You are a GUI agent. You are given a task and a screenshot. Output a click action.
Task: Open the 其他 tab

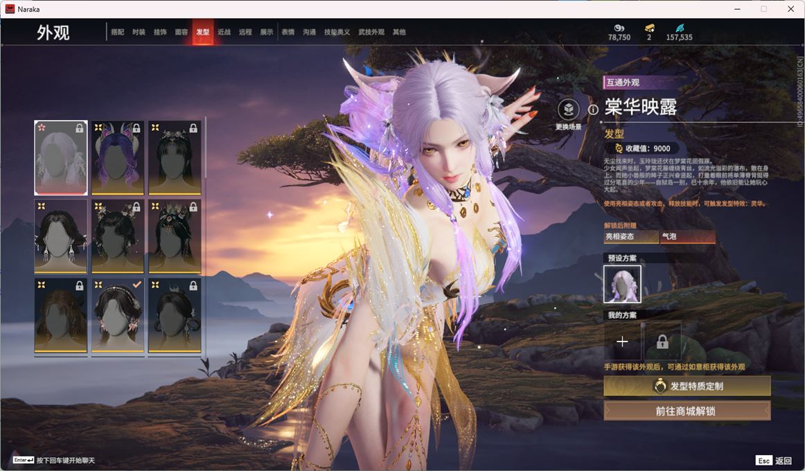(399, 32)
